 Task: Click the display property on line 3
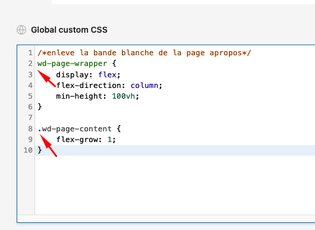click(73, 75)
